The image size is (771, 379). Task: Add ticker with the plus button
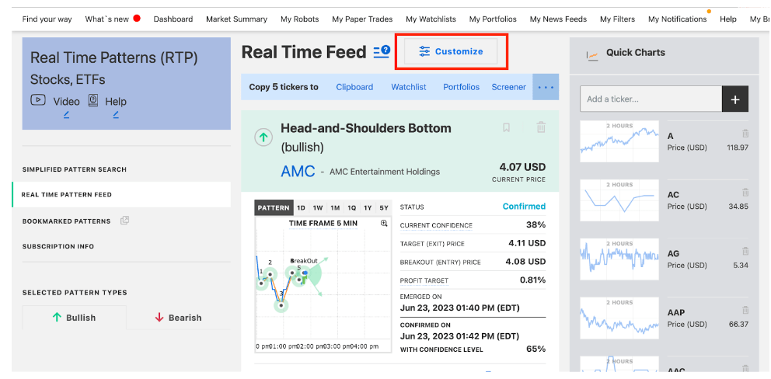[735, 99]
